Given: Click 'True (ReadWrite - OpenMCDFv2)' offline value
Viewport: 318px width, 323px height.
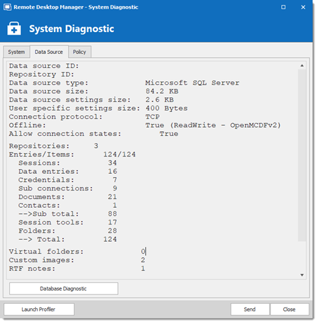Looking at the screenshot, I should [x=213, y=125].
